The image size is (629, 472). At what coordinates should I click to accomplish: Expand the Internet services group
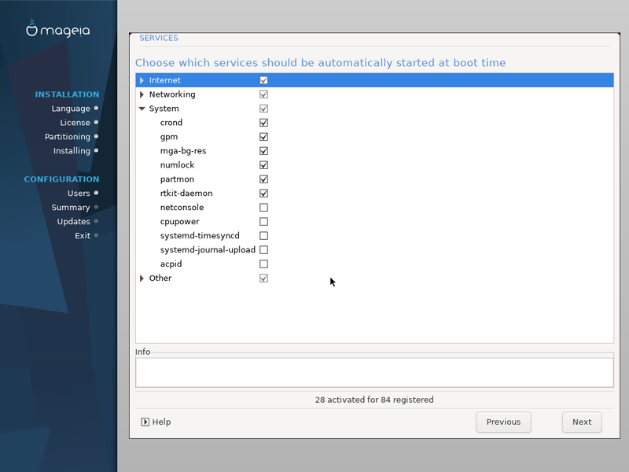[x=142, y=80]
